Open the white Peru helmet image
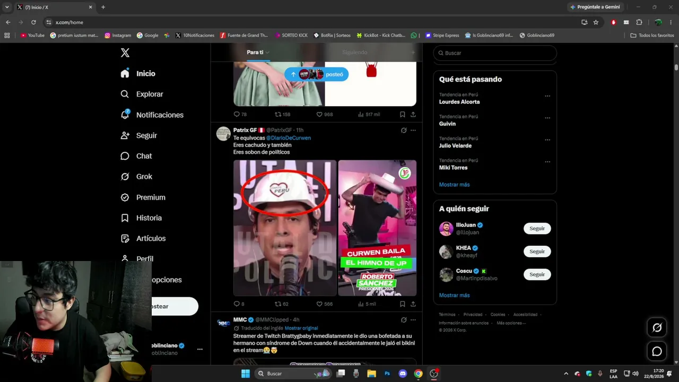679x382 pixels. (285, 228)
